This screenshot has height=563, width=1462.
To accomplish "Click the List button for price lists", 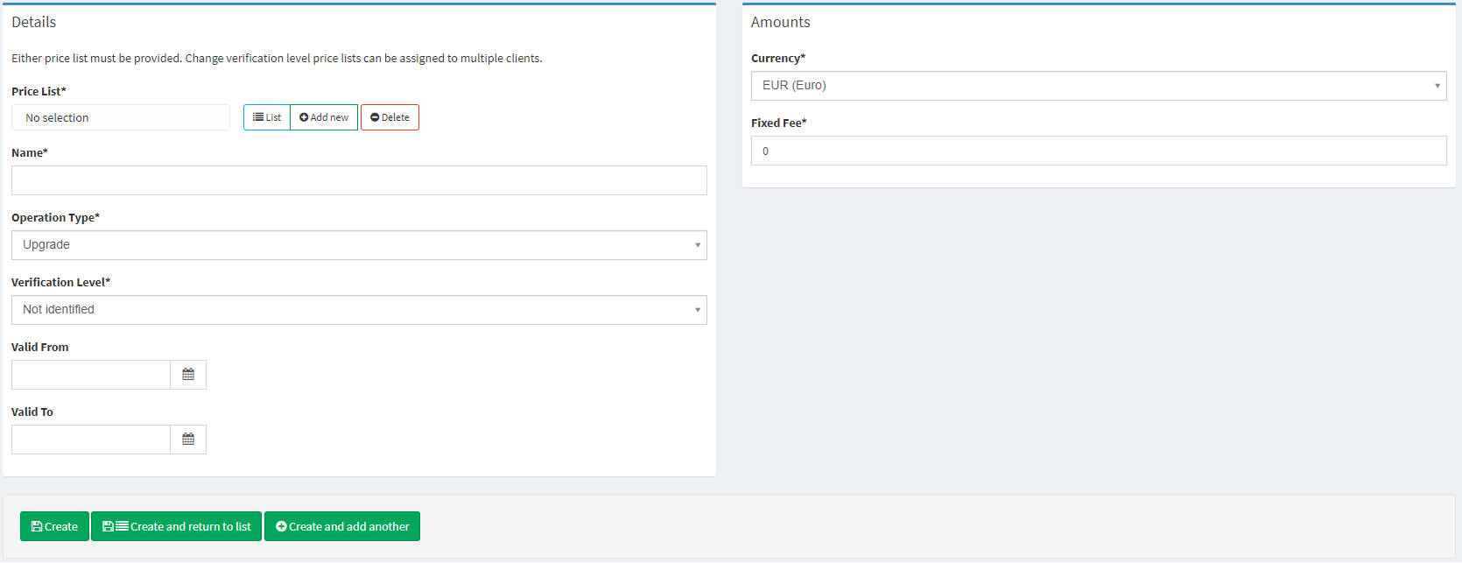I will click(267, 117).
